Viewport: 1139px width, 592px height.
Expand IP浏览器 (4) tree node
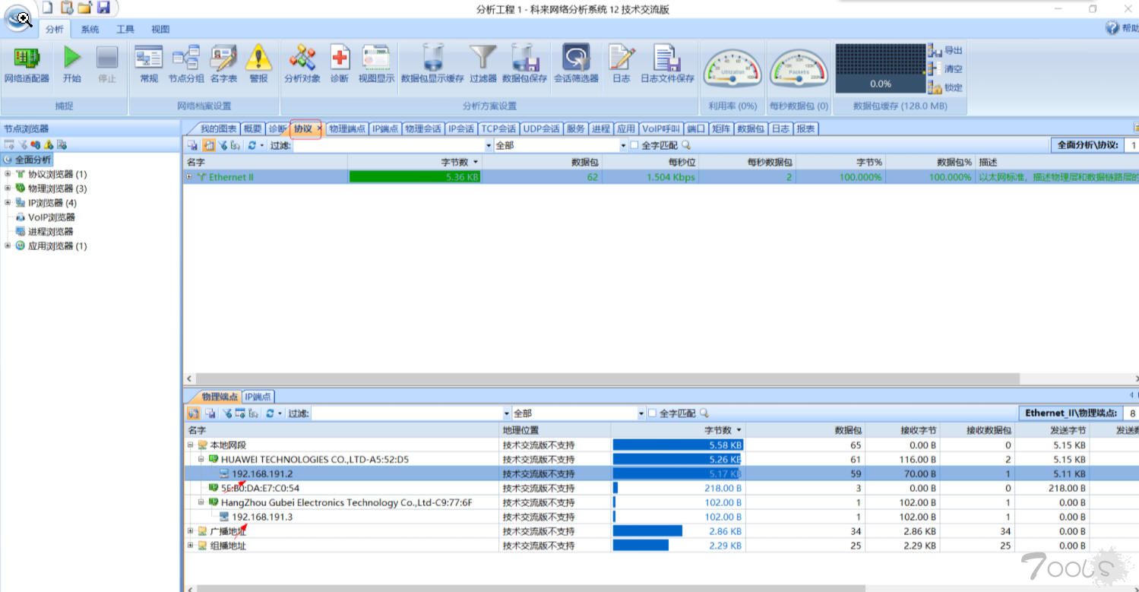[8, 203]
